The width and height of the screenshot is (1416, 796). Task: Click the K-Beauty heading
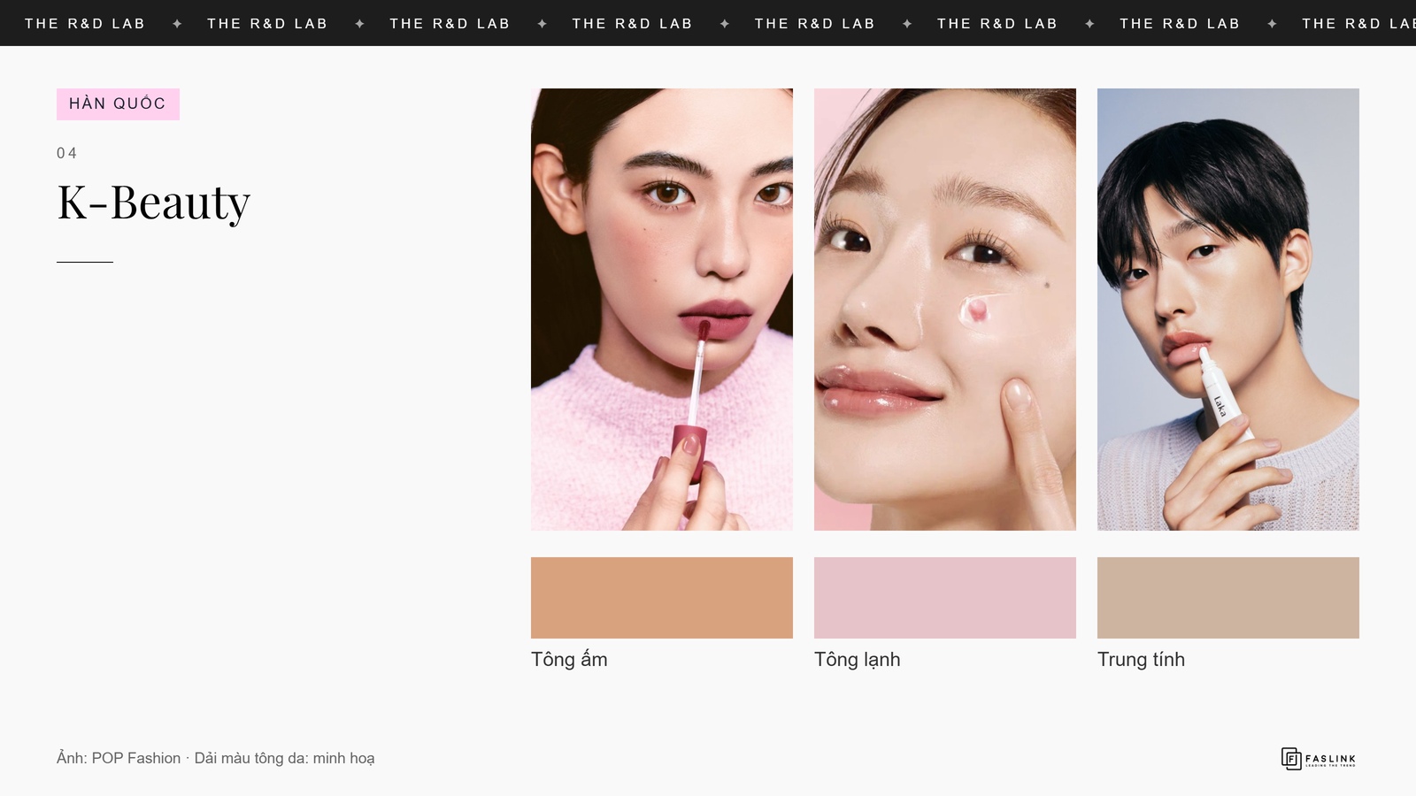[x=154, y=203]
